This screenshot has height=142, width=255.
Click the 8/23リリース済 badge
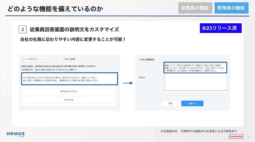pyautogui.click(x=220, y=28)
